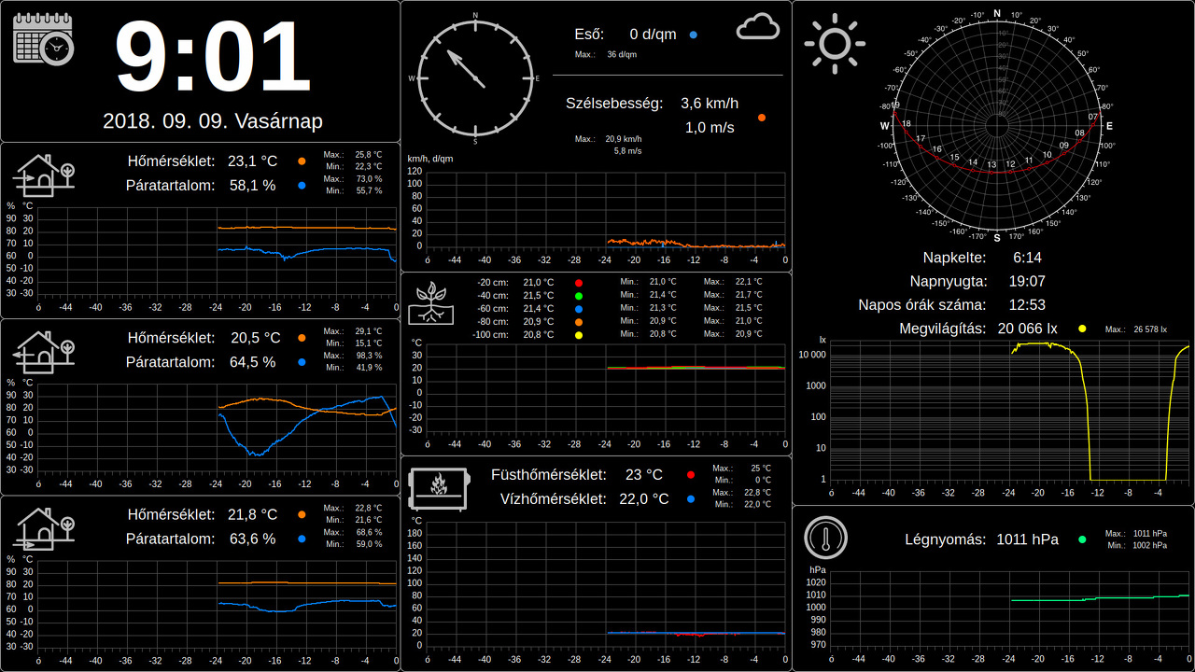Click the Megvilágítás: label
The image size is (1195, 672).
tap(943, 329)
